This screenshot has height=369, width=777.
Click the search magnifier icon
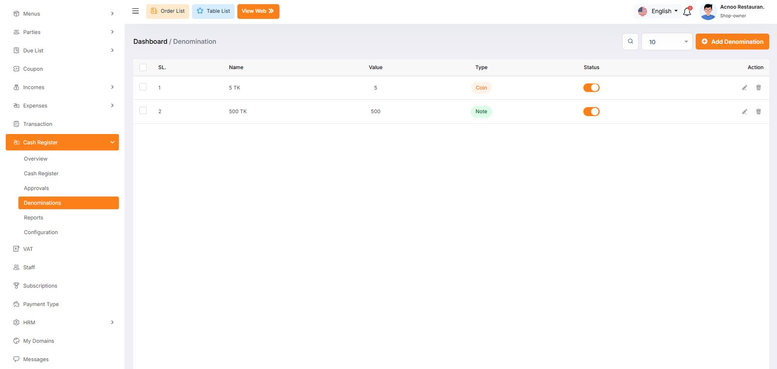630,42
